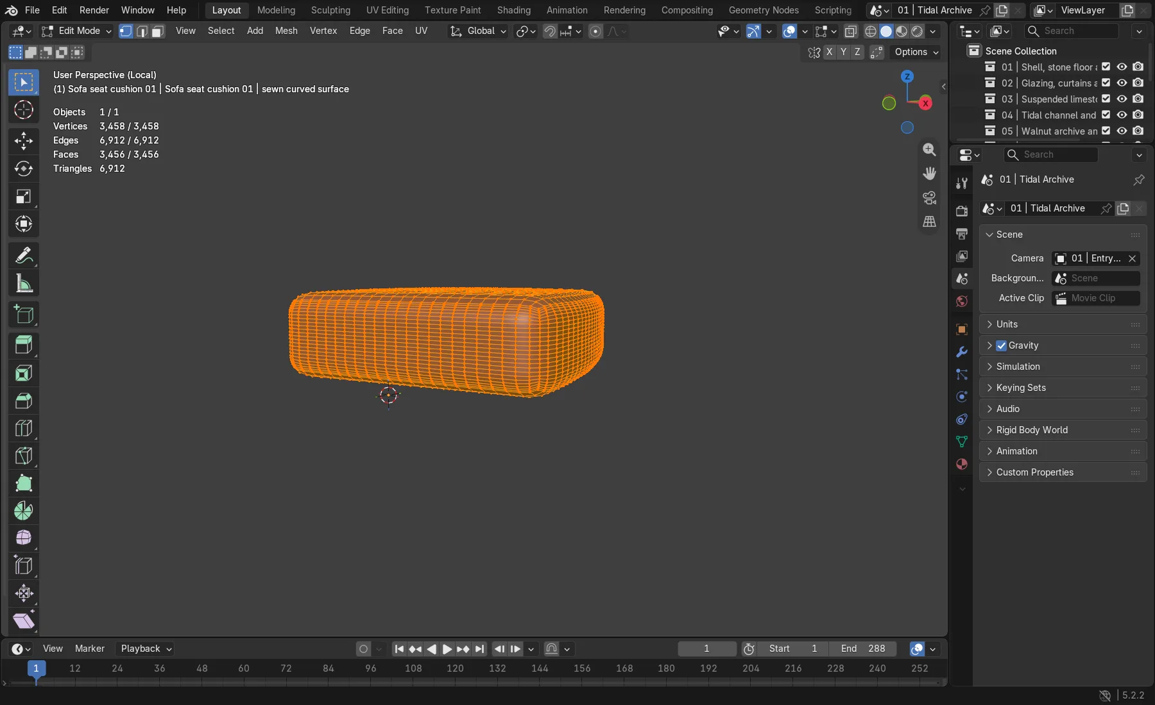1155x705 pixels.
Task: Select the Measure tool
Action: 24,283
